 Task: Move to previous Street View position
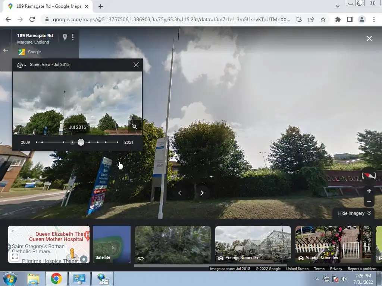coord(180,193)
